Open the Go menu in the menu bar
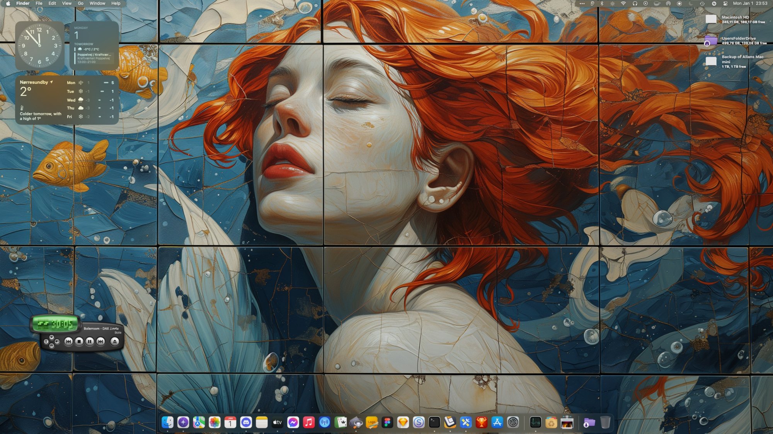This screenshot has width=773, height=434. (80, 3)
